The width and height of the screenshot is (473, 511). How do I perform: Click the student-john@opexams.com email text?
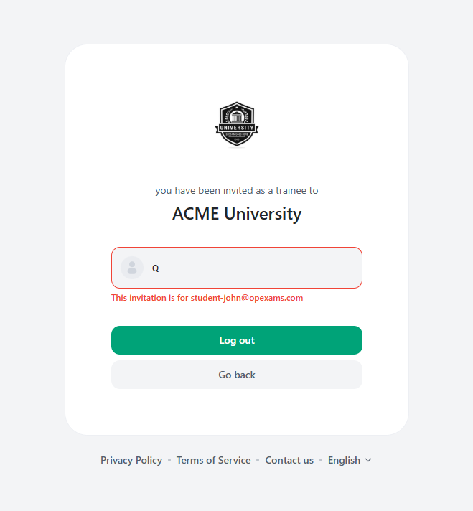(x=247, y=298)
